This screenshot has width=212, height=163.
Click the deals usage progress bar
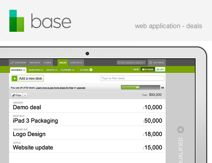pos(141,87)
